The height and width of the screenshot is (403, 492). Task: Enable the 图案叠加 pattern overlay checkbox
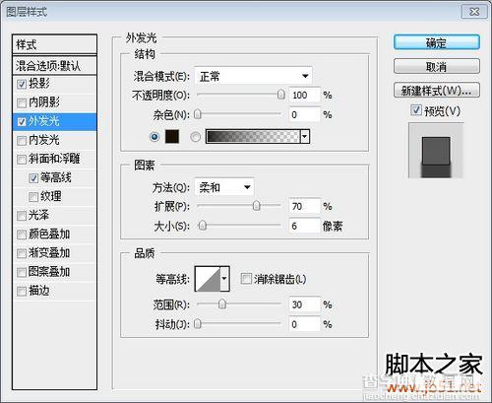(22, 272)
